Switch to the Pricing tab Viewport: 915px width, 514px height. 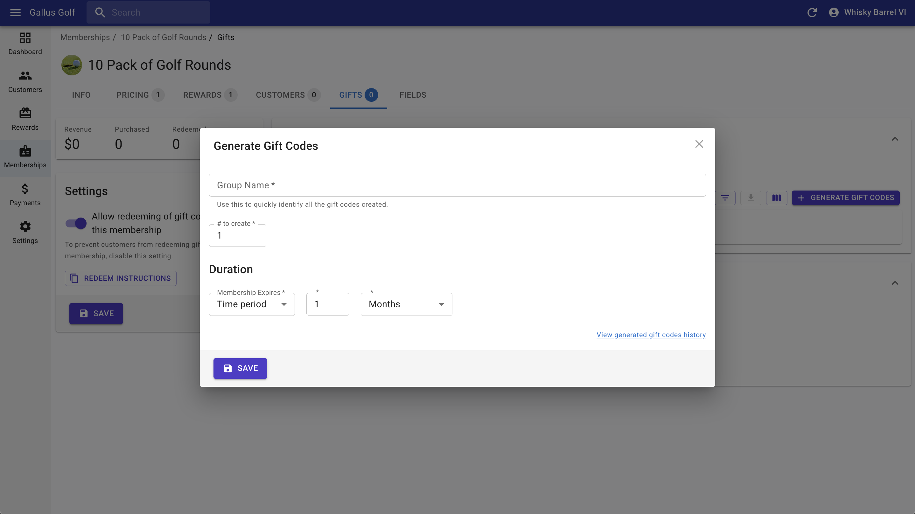[x=140, y=95]
